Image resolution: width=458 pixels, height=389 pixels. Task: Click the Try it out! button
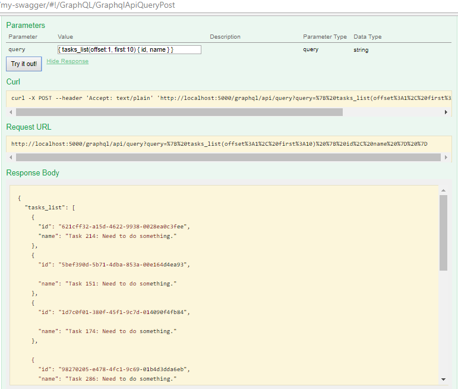24,64
